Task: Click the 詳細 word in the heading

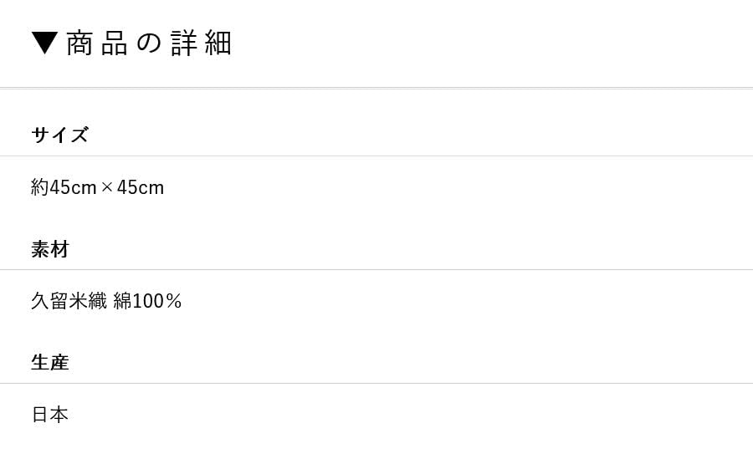Action: click(x=201, y=43)
